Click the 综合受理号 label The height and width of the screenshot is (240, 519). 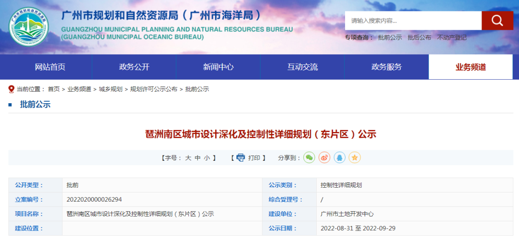coord(285,199)
